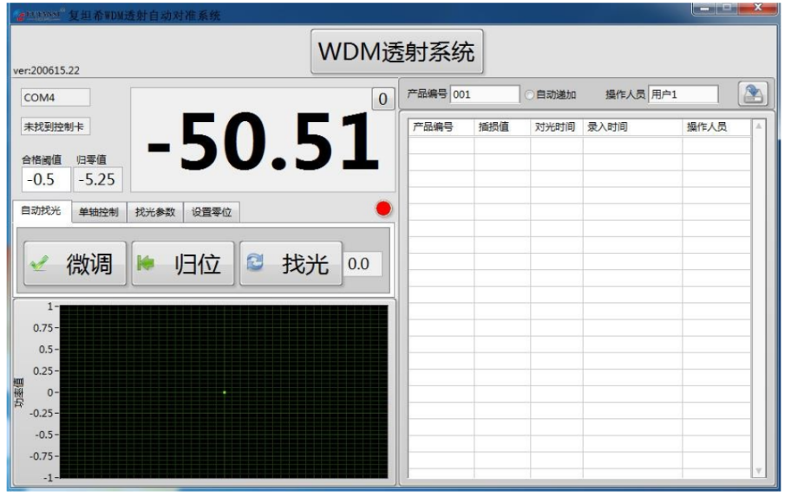This screenshot has height=503, width=791.
Task: Toggle the 自动递加 radio option
Action: tap(529, 94)
